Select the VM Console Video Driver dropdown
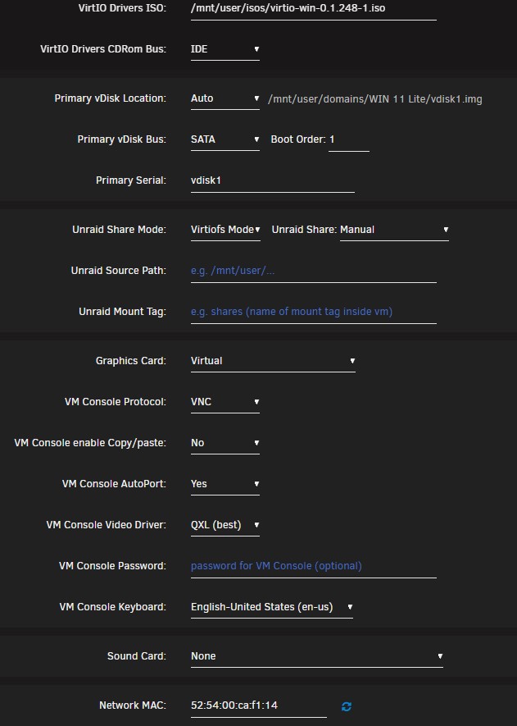The width and height of the screenshot is (517, 726). point(224,526)
